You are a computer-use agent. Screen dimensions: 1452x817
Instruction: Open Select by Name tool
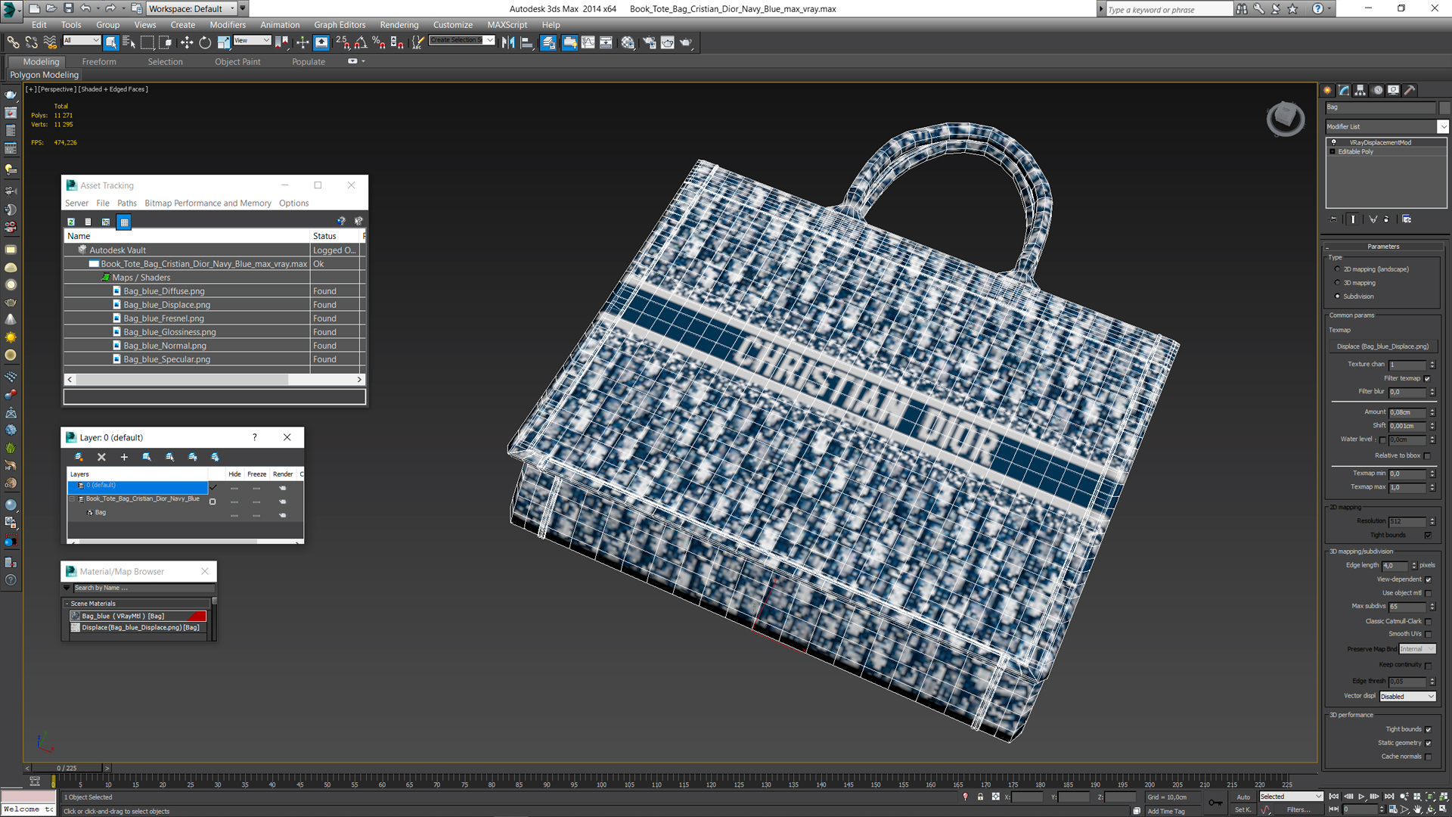(129, 42)
